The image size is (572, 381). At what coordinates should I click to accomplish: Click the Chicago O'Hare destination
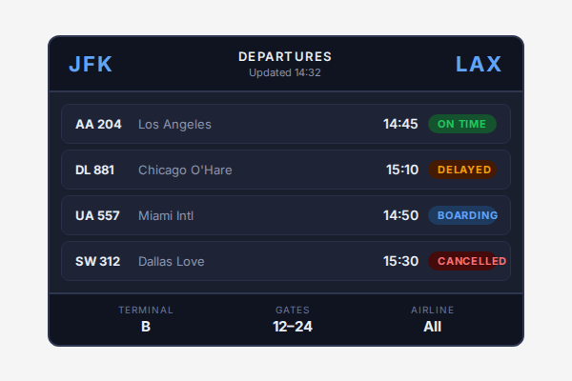click(x=185, y=170)
